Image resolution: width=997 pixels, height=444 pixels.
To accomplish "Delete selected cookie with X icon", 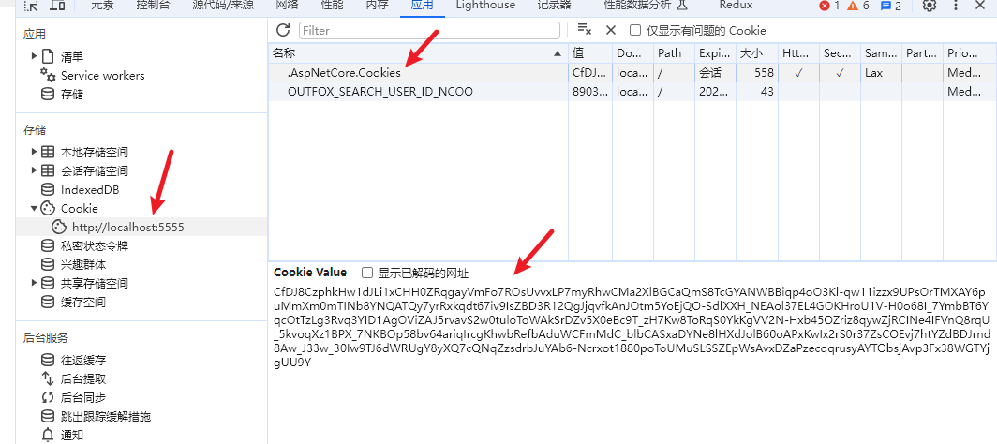I will pyautogui.click(x=611, y=30).
